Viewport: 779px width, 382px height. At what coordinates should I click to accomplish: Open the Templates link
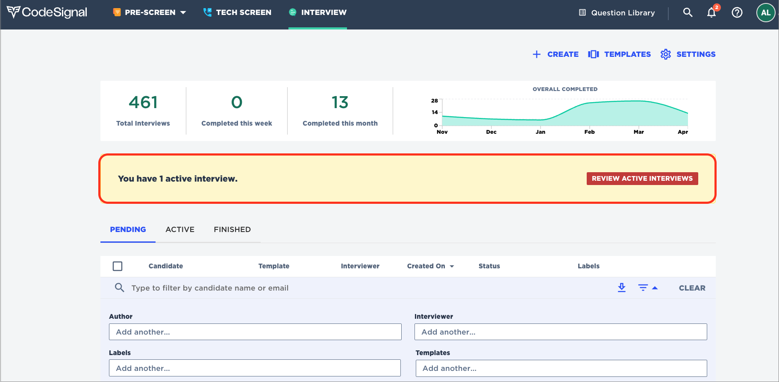[627, 54]
